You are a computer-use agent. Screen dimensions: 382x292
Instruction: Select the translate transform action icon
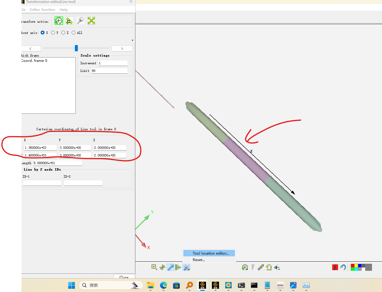point(69,21)
